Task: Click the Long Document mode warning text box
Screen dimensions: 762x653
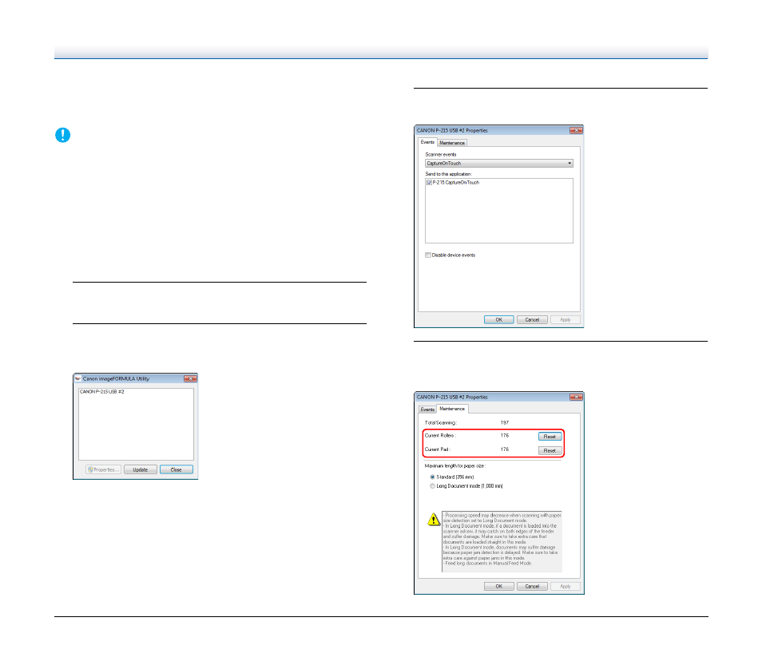Action: pos(502,541)
